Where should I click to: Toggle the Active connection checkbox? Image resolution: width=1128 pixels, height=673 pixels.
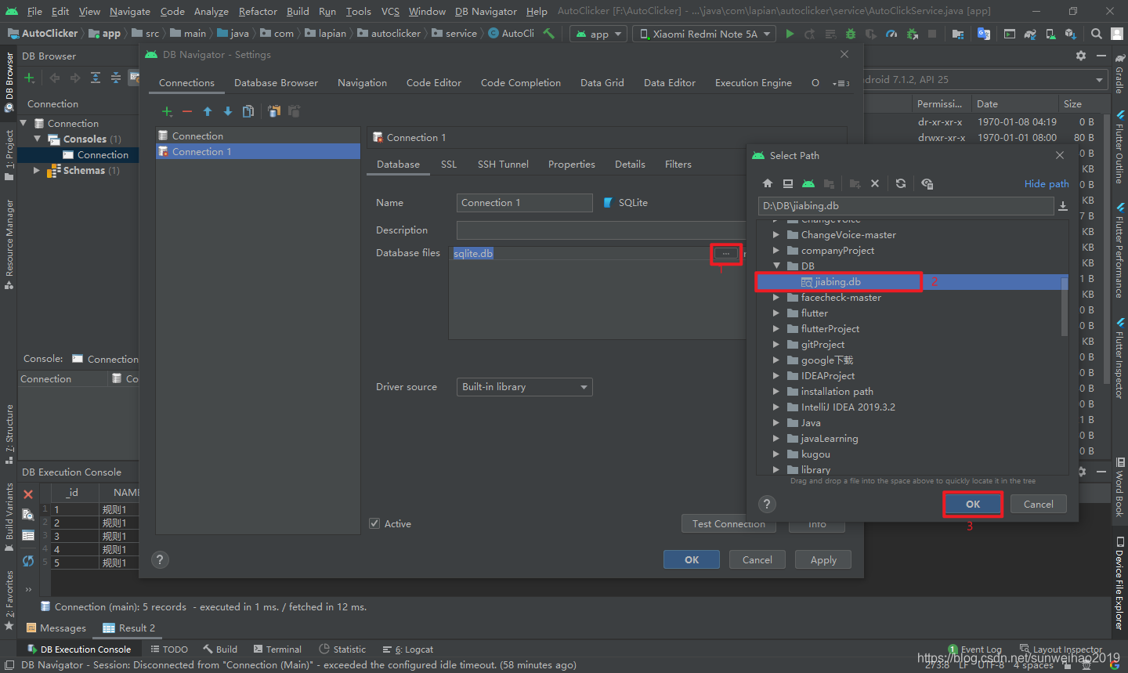pyautogui.click(x=374, y=523)
